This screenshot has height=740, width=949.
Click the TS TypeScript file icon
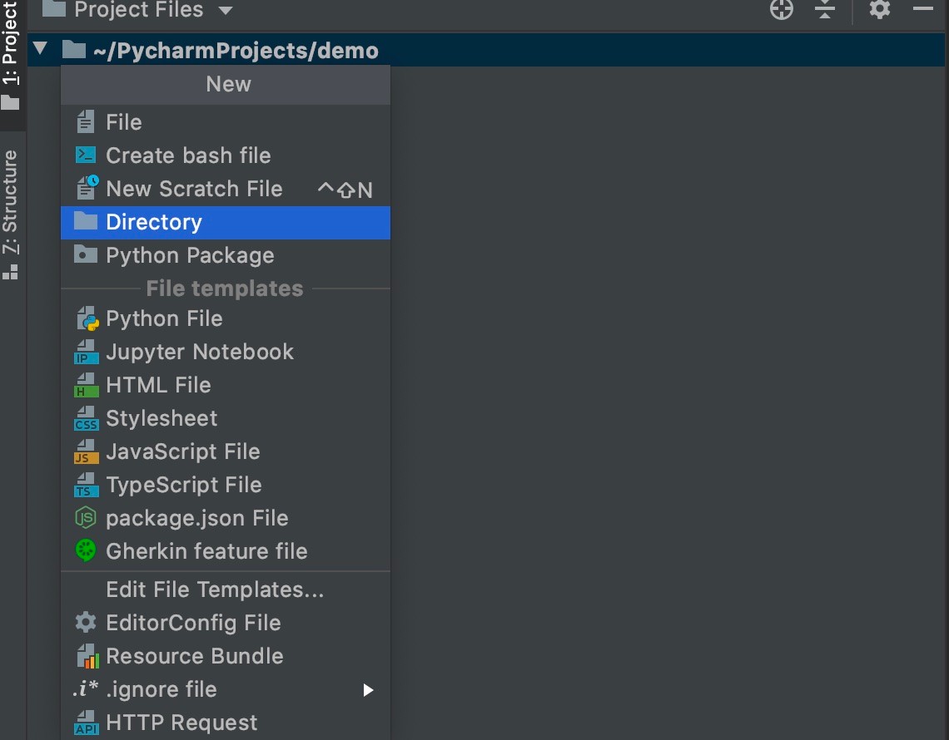pos(86,485)
